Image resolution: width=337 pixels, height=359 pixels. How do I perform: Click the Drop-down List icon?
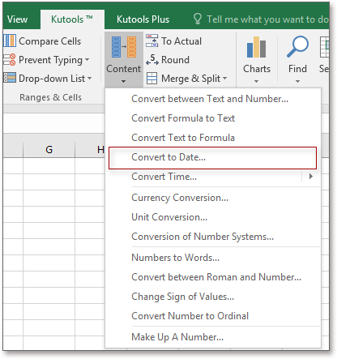click(x=10, y=78)
